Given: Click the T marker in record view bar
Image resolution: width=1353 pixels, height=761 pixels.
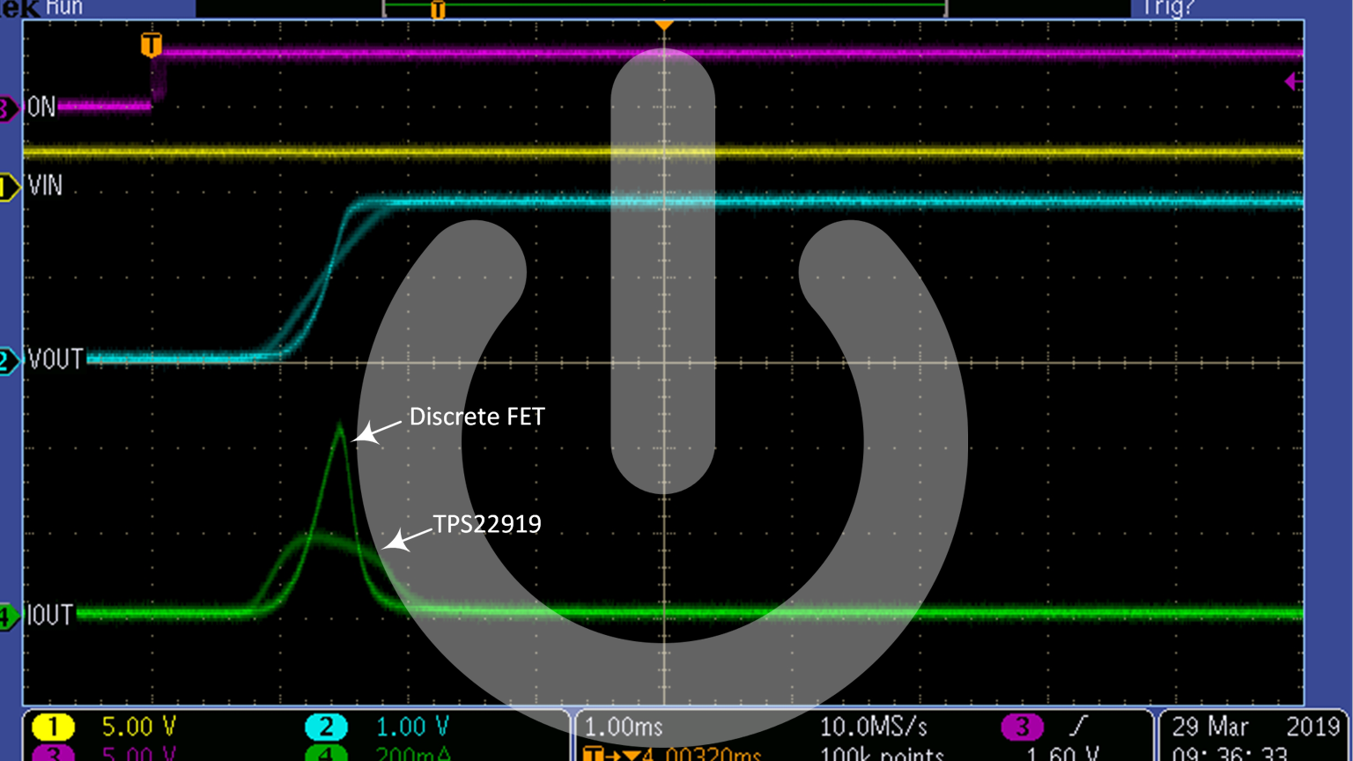Looking at the screenshot, I should [438, 10].
